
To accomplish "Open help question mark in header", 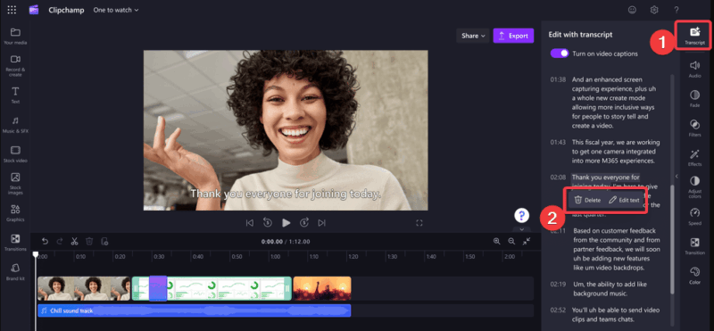I will pyautogui.click(x=677, y=10).
